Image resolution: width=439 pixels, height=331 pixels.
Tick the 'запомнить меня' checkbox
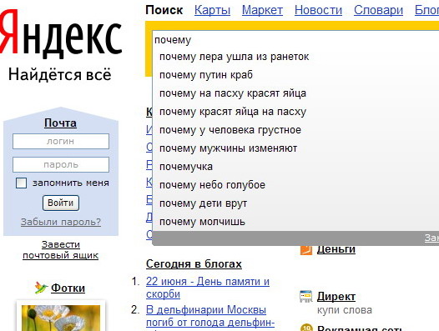tap(21, 183)
